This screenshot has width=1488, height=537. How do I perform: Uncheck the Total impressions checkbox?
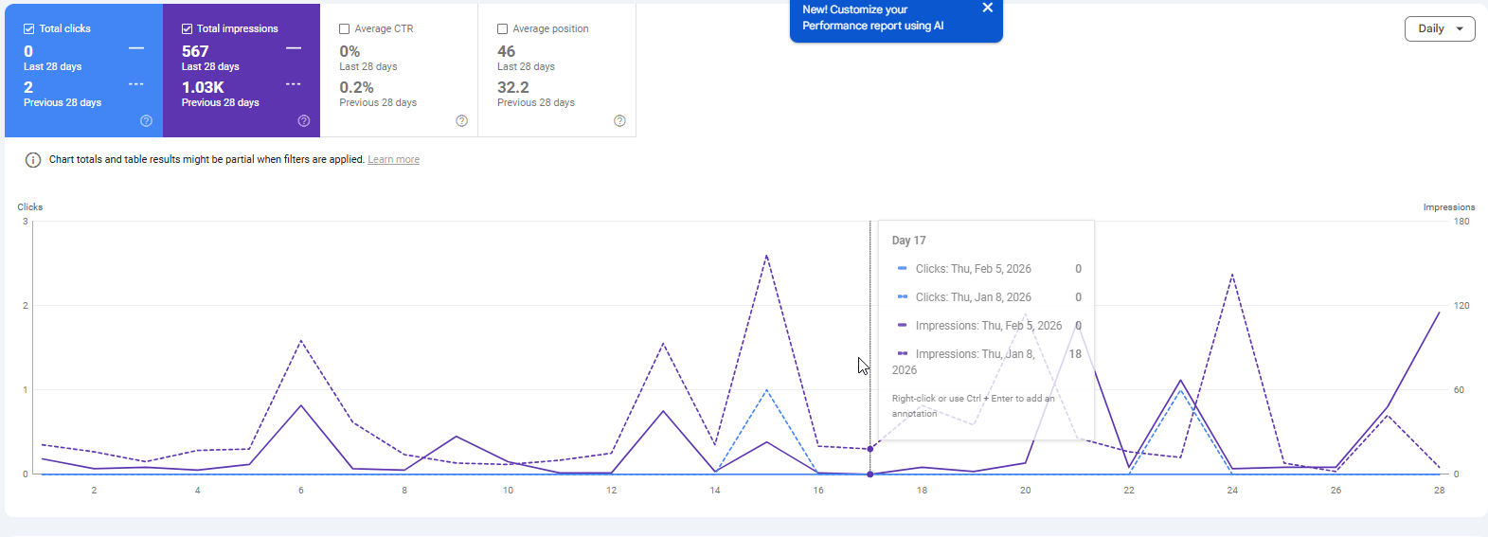click(x=187, y=29)
